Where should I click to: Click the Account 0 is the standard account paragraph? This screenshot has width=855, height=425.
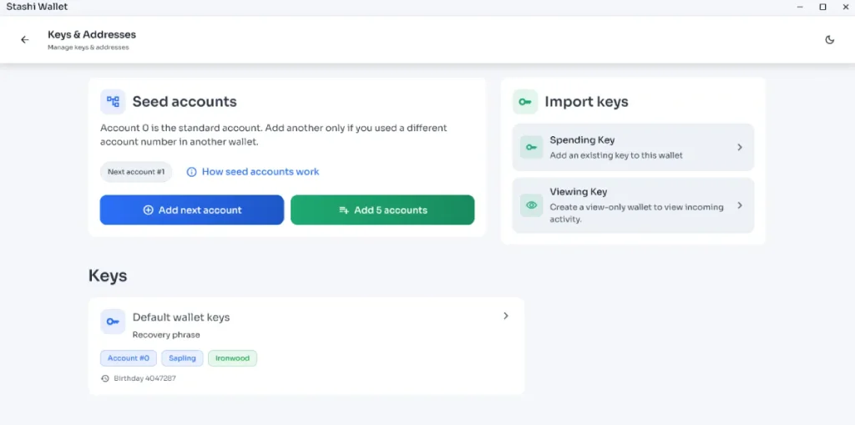tap(274, 134)
